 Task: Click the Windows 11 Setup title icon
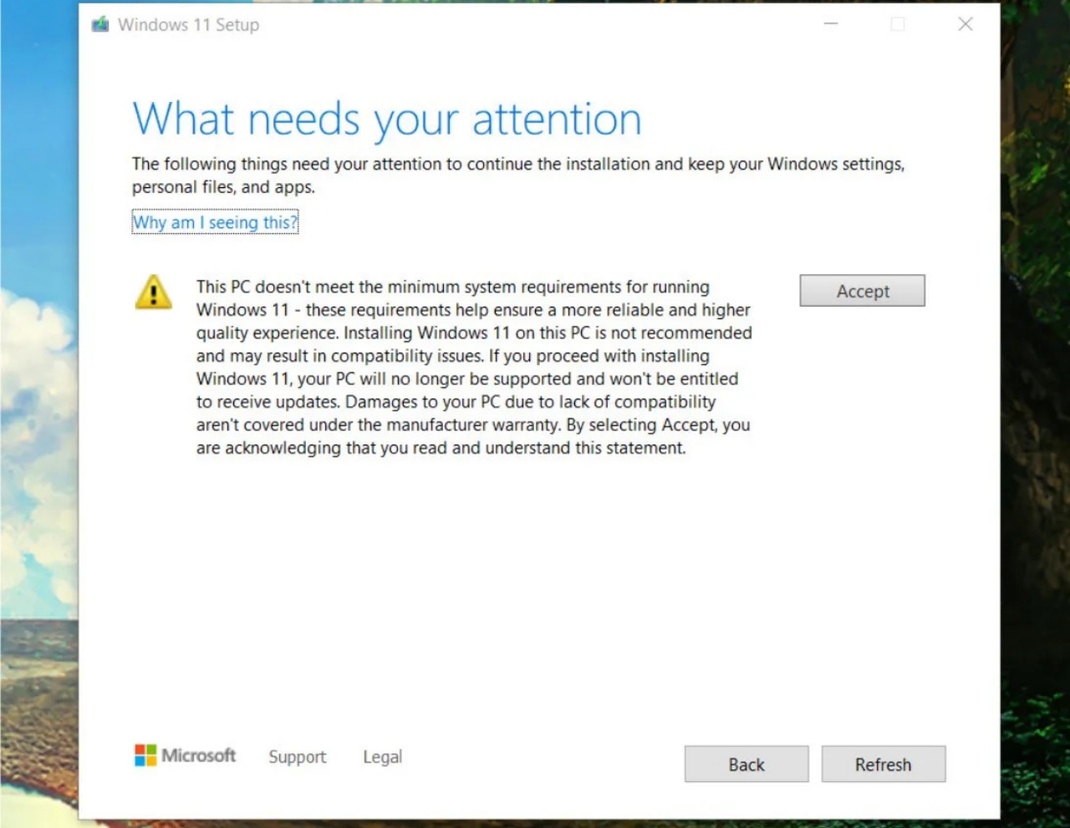click(100, 24)
